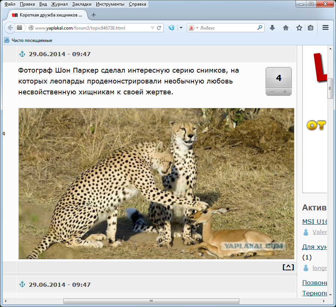Image resolution: width=336 pixels, height=307 pixels.
Task: Bookmark this page with the star icon
Action: [x=299, y=28]
